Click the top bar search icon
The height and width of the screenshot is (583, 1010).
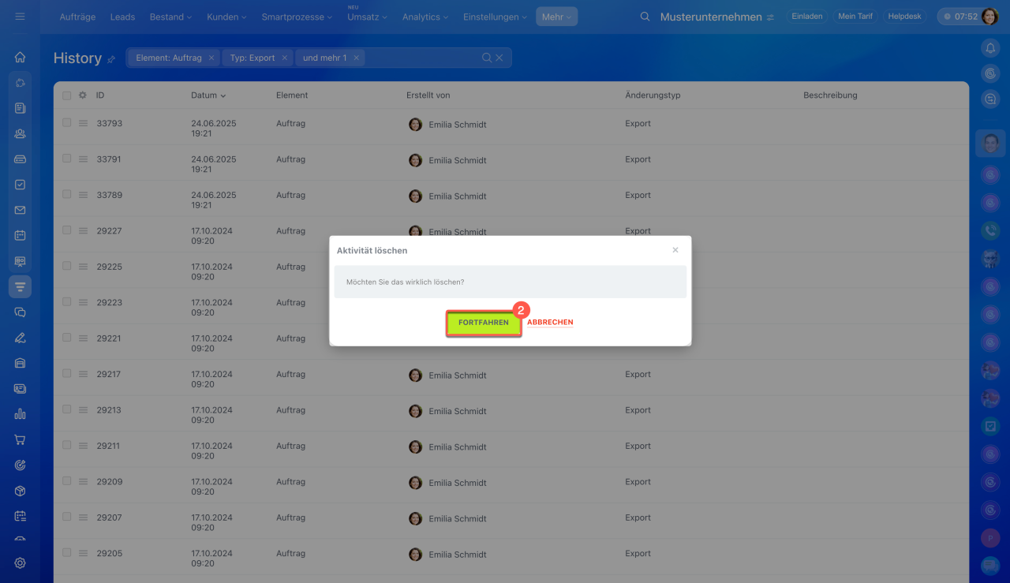(x=645, y=17)
